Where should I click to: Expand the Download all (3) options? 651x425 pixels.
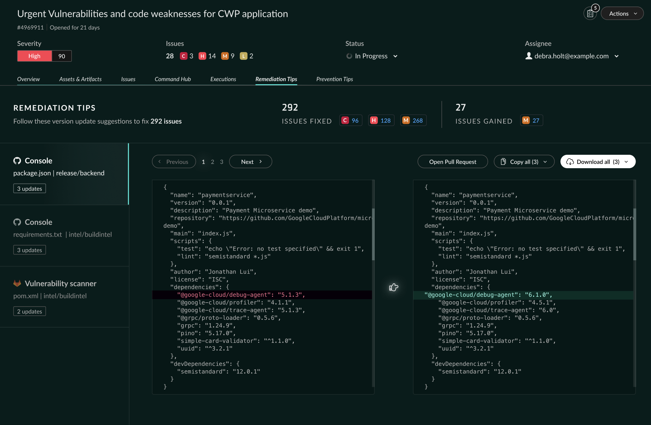tap(626, 162)
